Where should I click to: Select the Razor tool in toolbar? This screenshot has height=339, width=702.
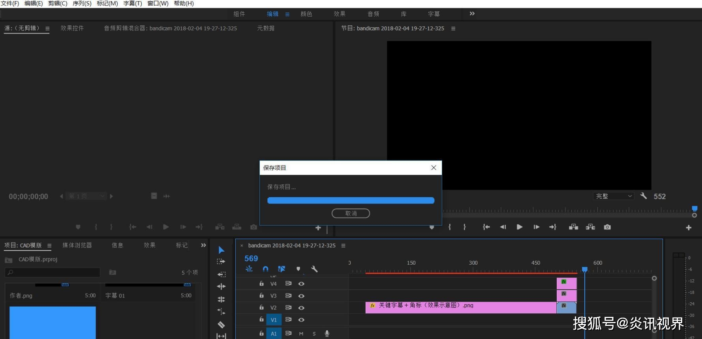(x=221, y=325)
